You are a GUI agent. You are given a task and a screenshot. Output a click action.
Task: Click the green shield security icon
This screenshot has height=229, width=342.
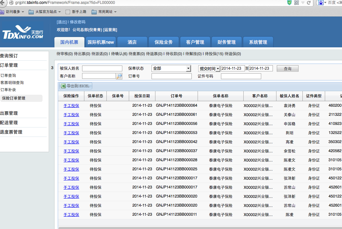point(289,3)
